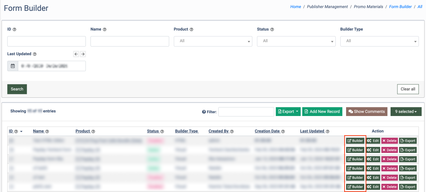Sort table by Name column header
This screenshot has width=426, height=192.
39,131
